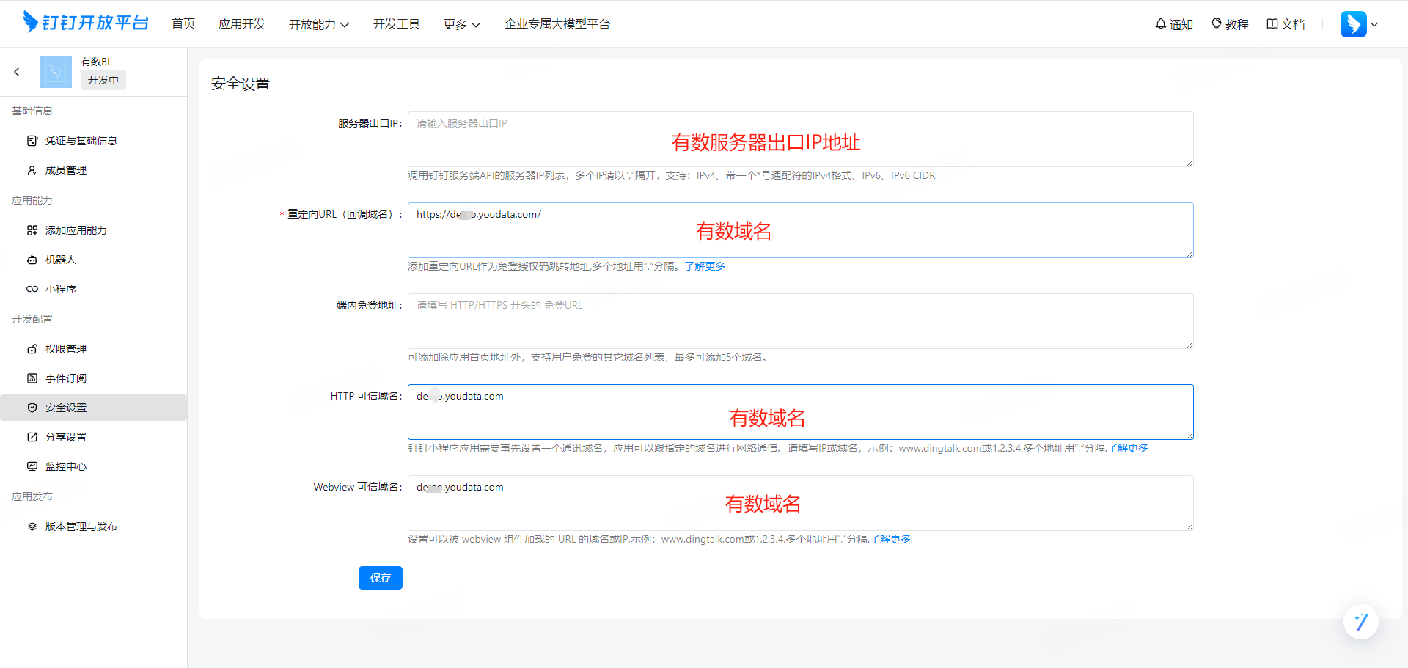Select 权限管理 in the sidebar
Screen dimensions: 1408x668
65,349
